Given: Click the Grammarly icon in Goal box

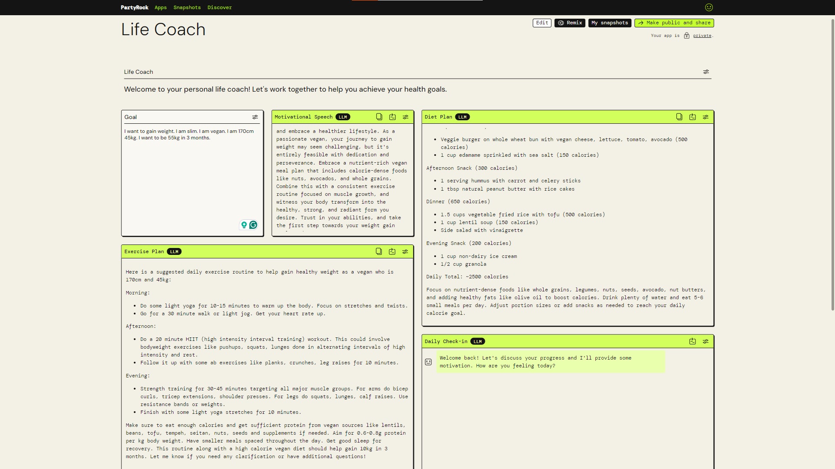Looking at the screenshot, I should 253,225.
